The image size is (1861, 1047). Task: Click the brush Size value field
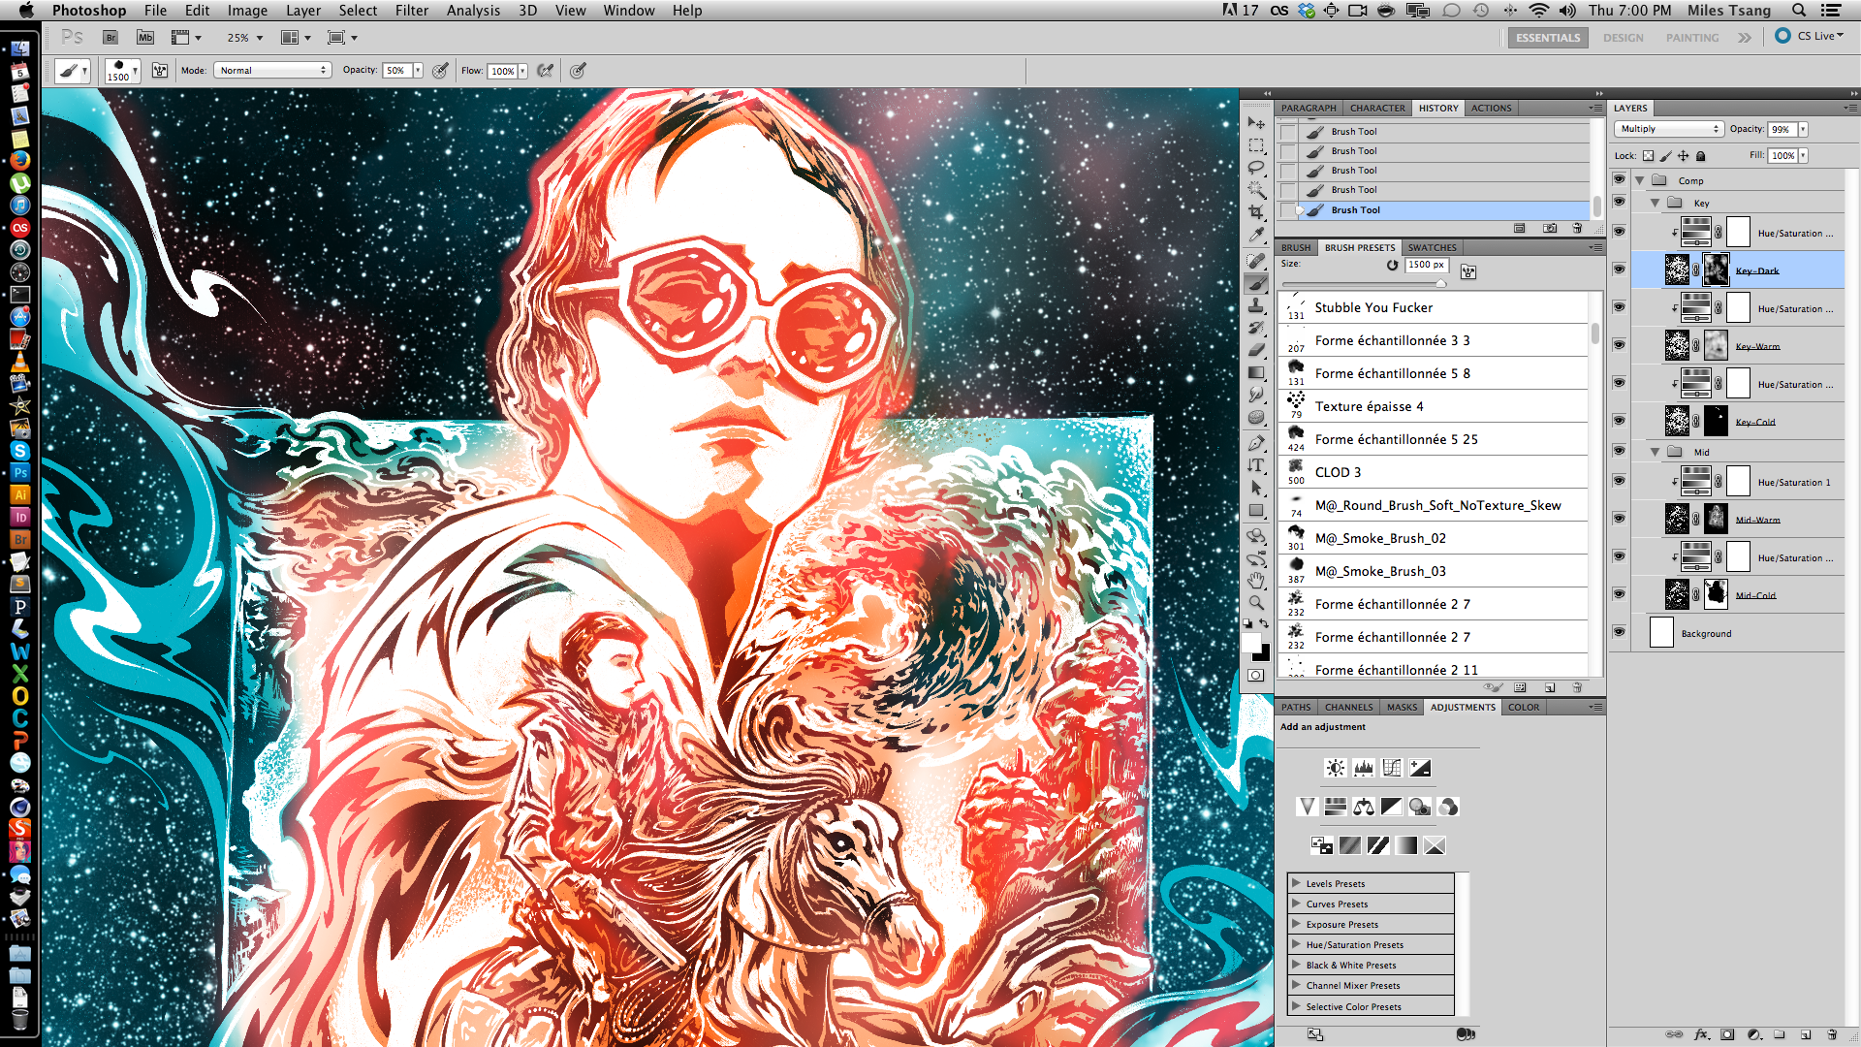[1426, 265]
